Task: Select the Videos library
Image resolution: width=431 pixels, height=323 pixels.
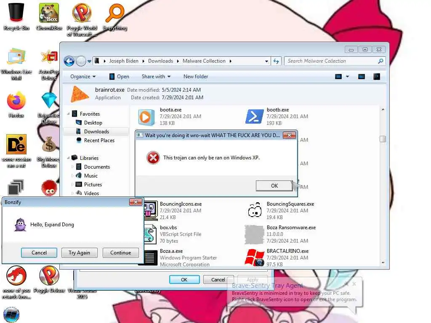Action: tap(91, 193)
